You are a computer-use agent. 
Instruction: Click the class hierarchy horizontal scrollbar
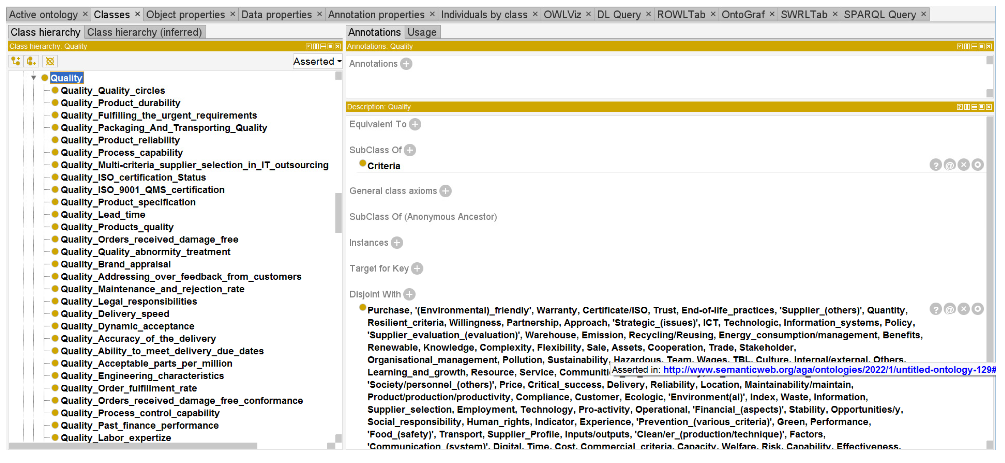pyautogui.click(x=133, y=445)
